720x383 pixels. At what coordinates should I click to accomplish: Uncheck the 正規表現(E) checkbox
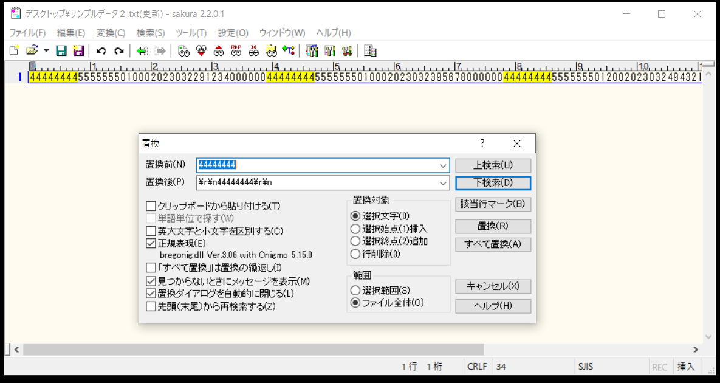click(151, 243)
